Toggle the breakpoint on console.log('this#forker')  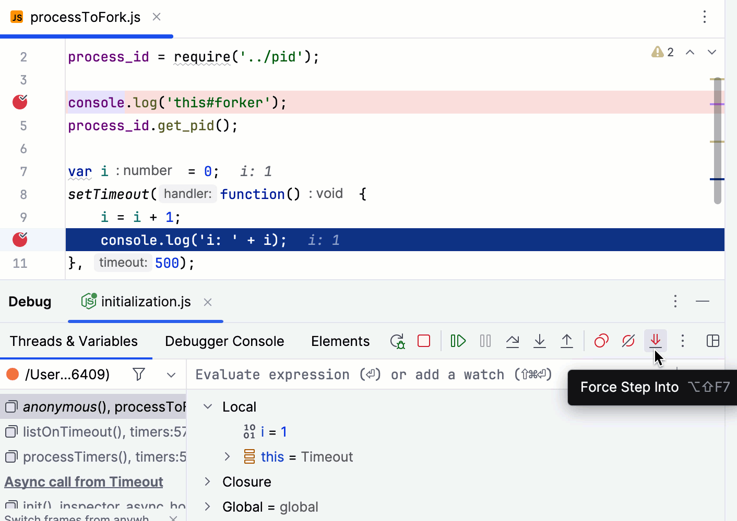click(x=19, y=102)
